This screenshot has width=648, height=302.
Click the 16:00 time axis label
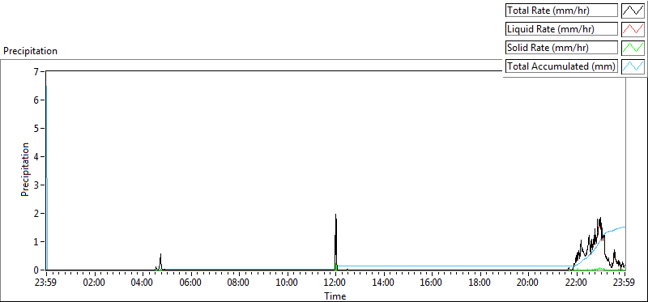click(x=432, y=283)
